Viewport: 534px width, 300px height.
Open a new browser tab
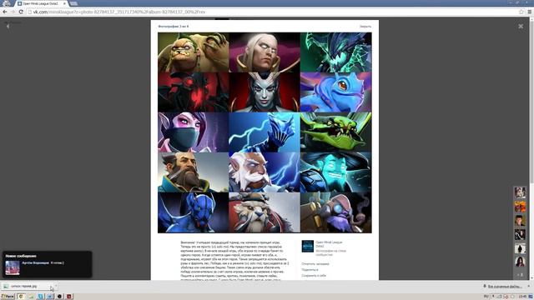(x=74, y=3)
